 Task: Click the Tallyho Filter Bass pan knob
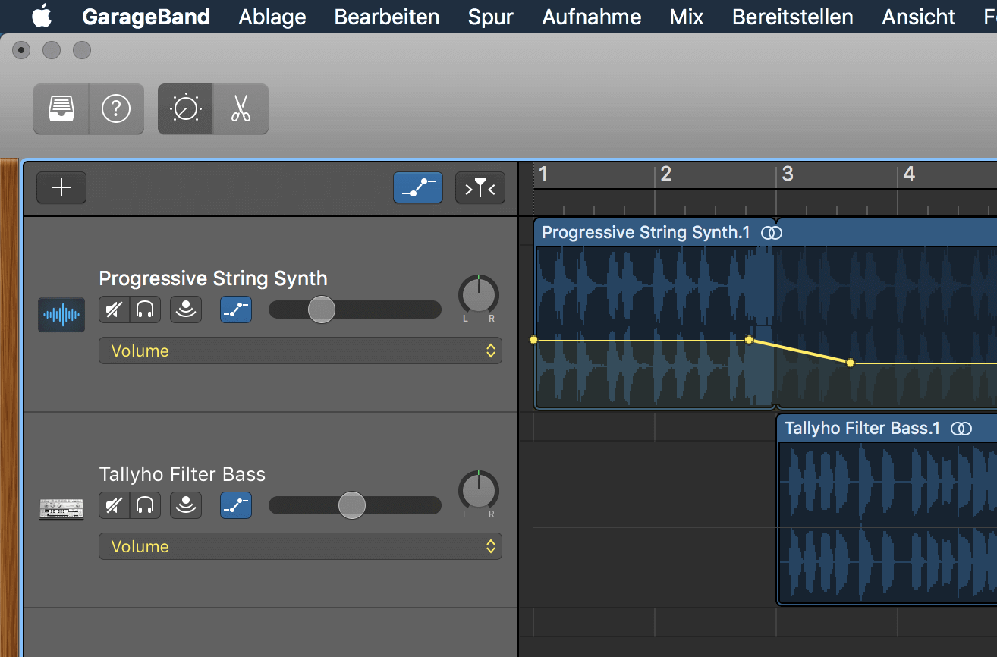tap(479, 490)
